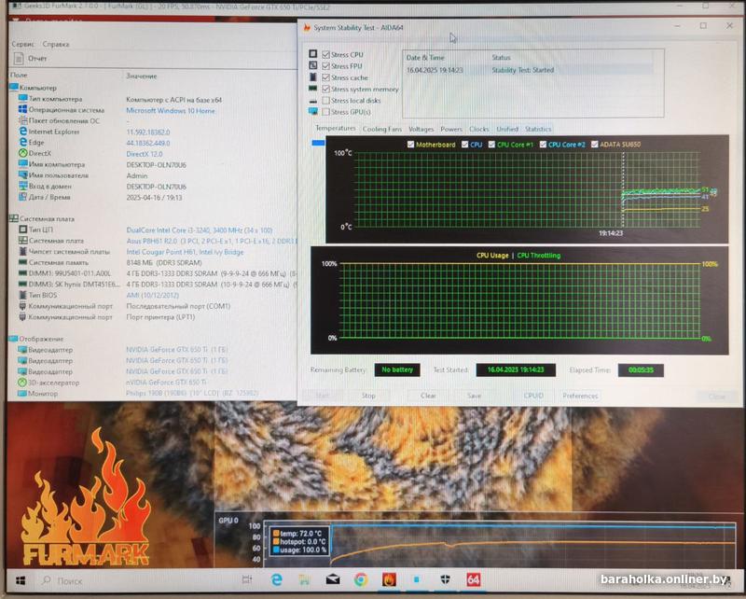Open the Unified tab
Screen dimensions: 746x599
(507, 129)
